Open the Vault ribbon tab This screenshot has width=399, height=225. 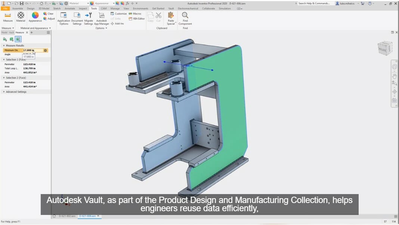[x=171, y=8]
